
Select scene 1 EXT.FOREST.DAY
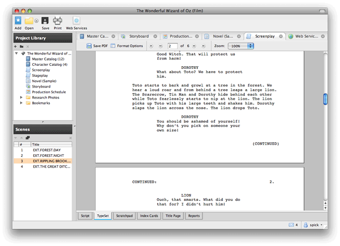pyautogui.click(x=42, y=150)
